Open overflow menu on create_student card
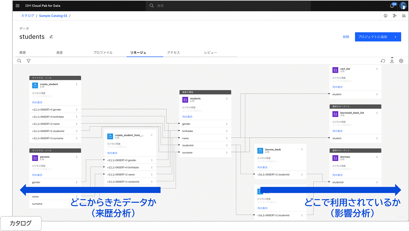409x231 pixels. (x=77, y=84)
